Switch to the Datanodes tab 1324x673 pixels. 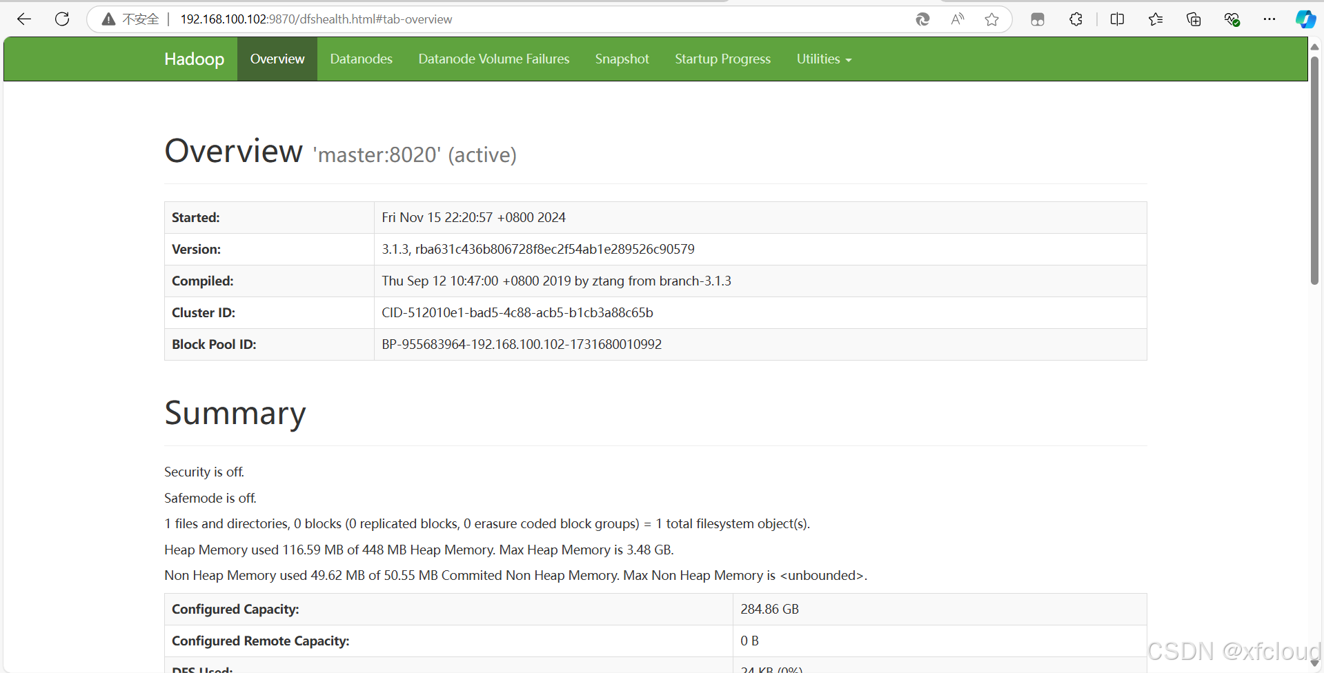pos(362,59)
